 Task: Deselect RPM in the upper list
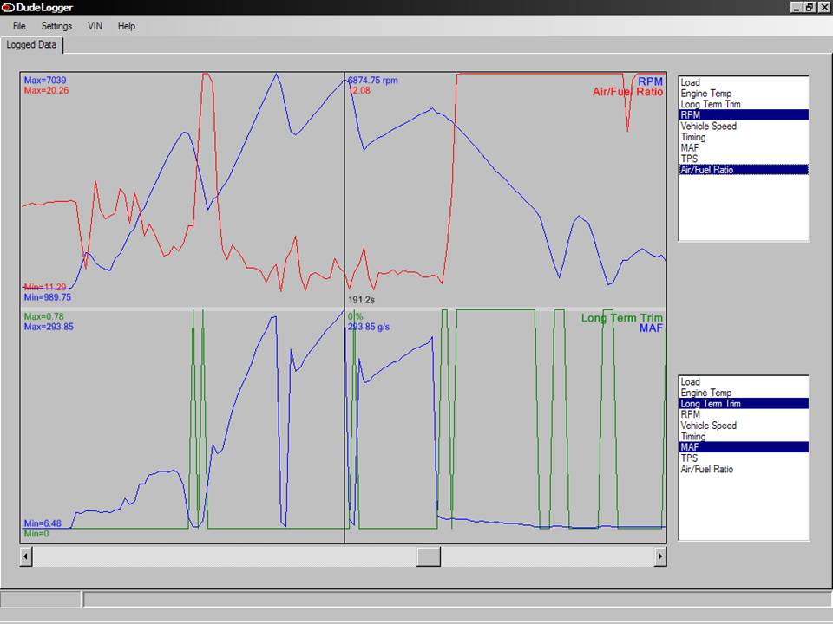click(744, 115)
